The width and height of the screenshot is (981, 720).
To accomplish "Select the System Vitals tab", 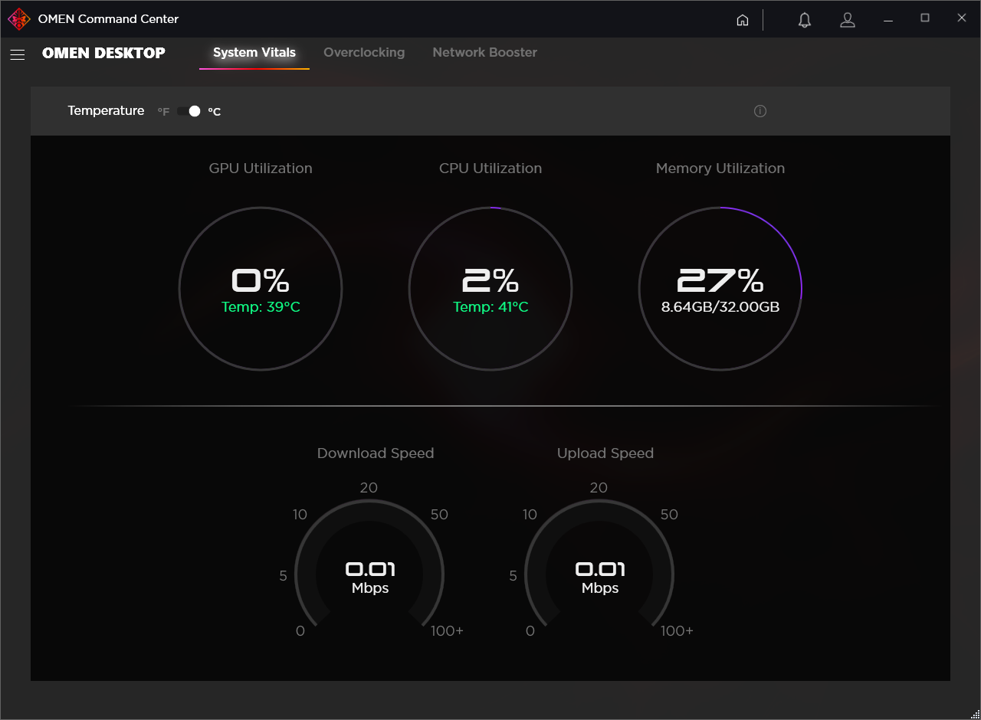I will [x=254, y=52].
